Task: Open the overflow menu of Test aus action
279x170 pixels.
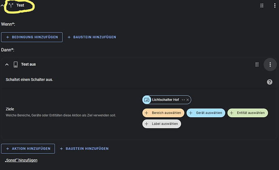Action: pos(270,64)
